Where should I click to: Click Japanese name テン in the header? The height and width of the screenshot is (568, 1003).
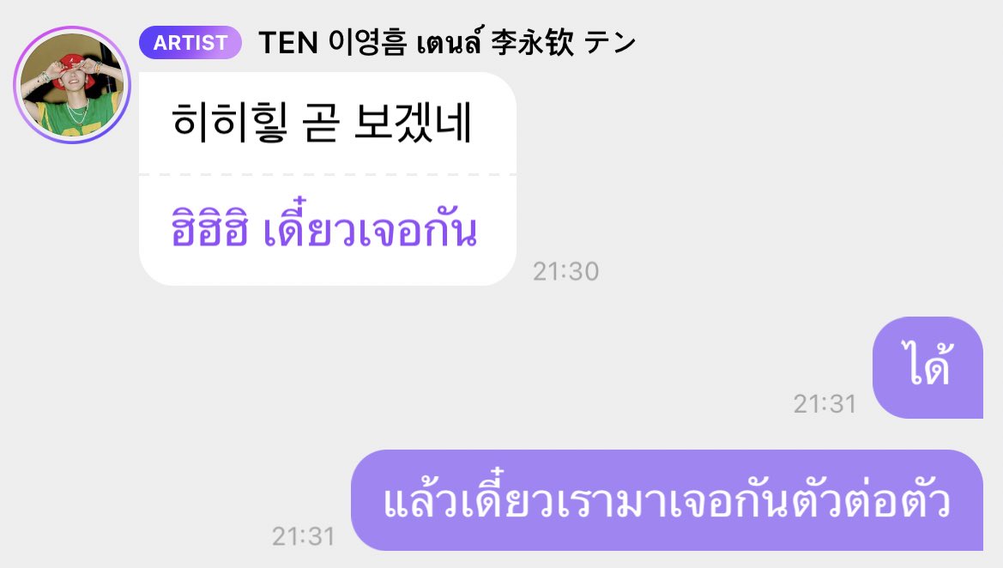pos(609,43)
